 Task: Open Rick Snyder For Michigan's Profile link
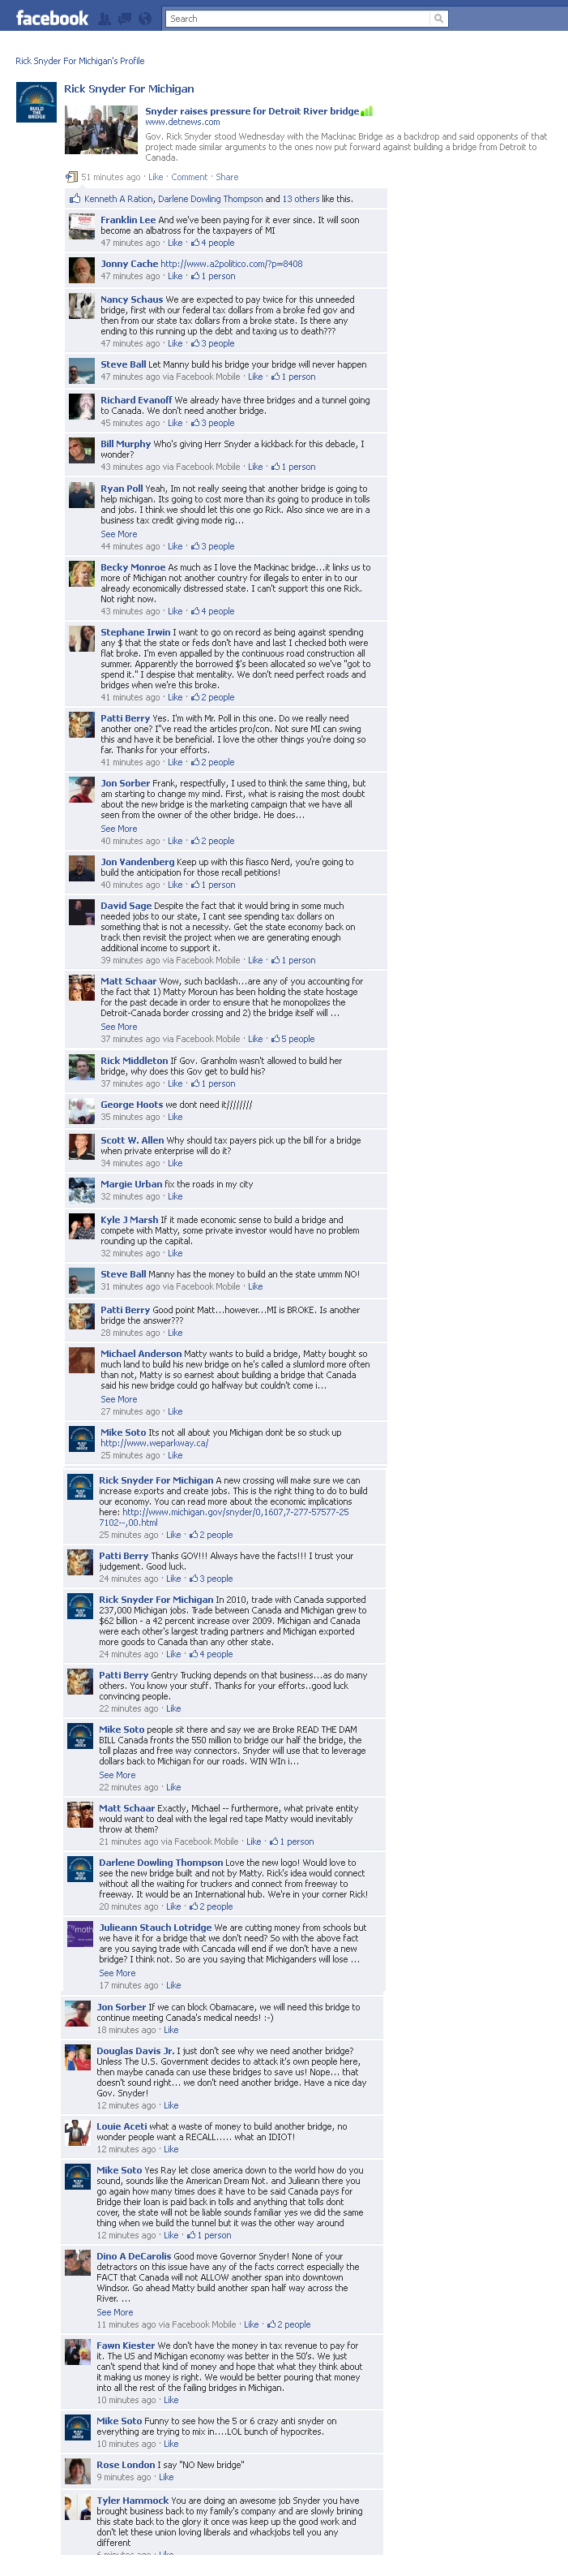[80, 61]
